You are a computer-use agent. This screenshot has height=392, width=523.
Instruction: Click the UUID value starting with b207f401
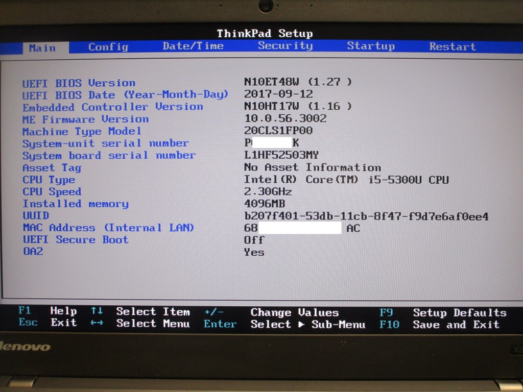click(x=366, y=216)
